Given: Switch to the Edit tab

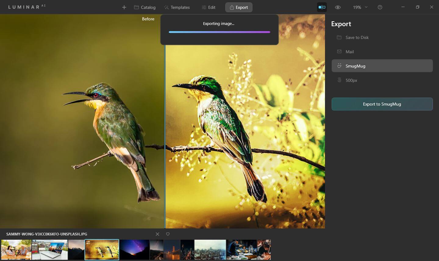Looking at the screenshot, I should pyautogui.click(x=209, y=7).
